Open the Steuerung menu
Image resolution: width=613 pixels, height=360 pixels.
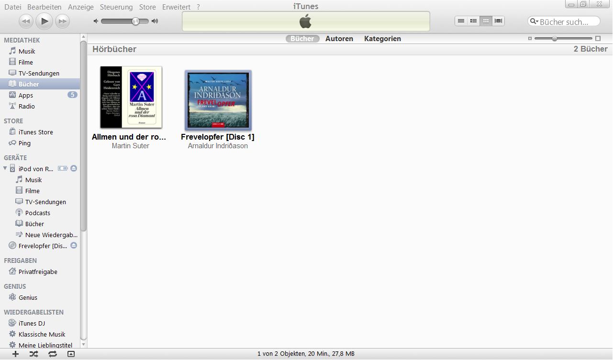tap(116, 7)
